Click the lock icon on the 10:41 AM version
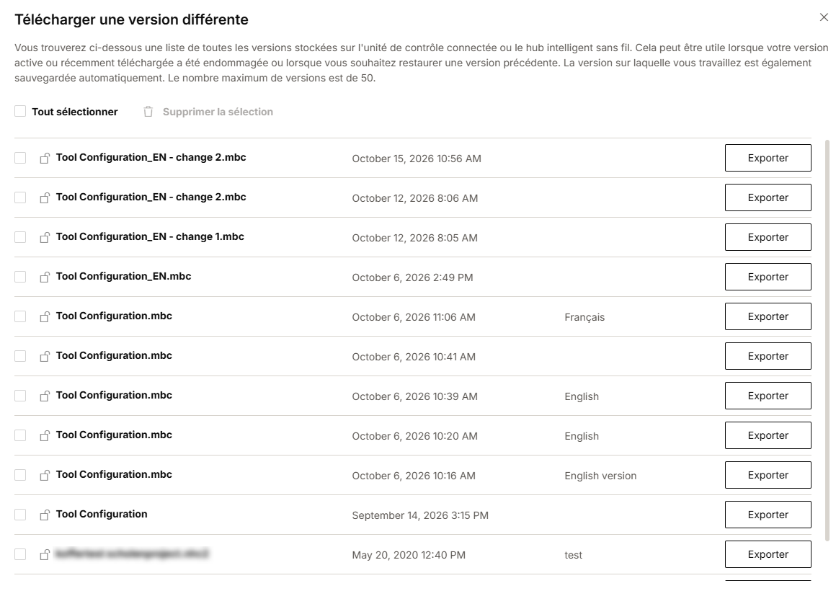This screenshot has height=591, width=836. [45, 356]
